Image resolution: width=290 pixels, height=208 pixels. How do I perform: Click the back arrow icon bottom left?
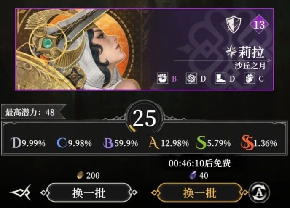pos(20,192)
